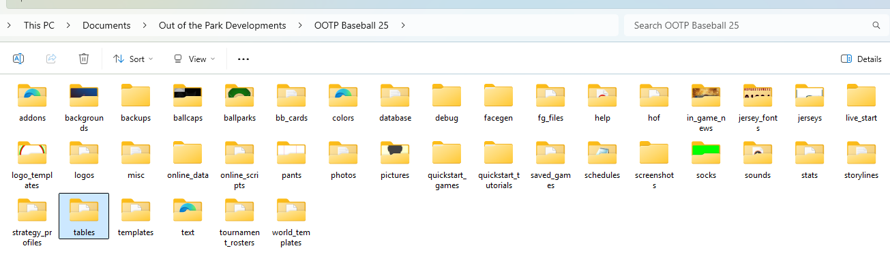This screenshot has height=274, width=890.
Task: Open the jerseys folder
Action: pyautogui.click(x=810, y=103)
